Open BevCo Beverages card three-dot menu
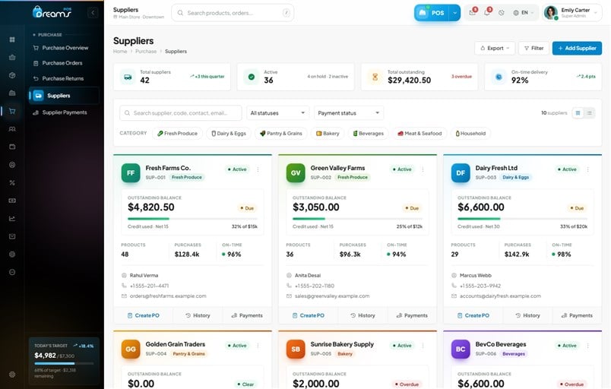The image size is (611, 389). pyautogui.click(x=587, y=346)
